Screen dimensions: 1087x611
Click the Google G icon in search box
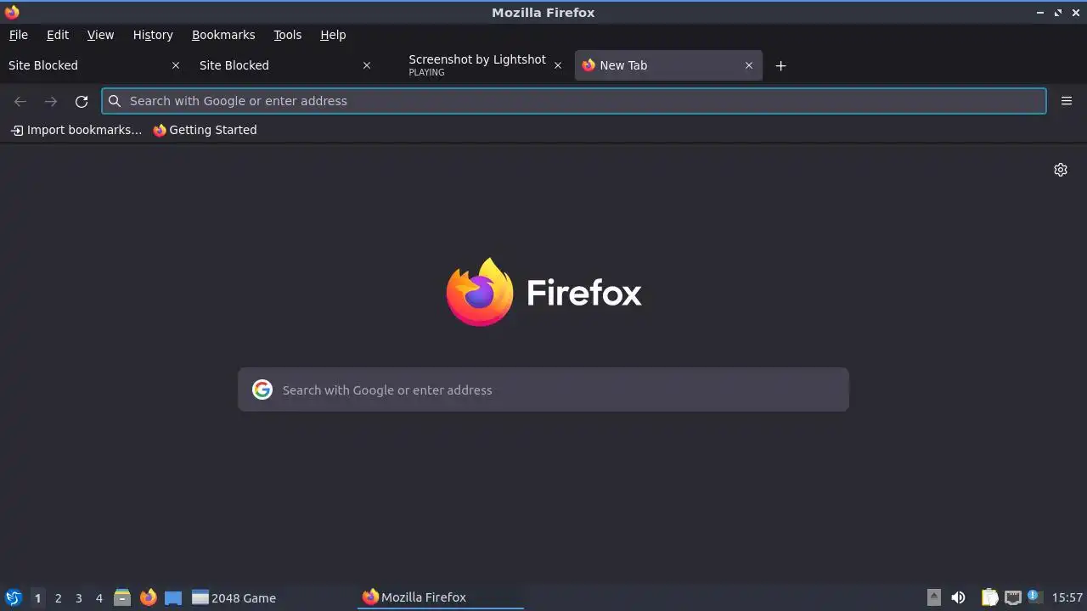(262, 390)
